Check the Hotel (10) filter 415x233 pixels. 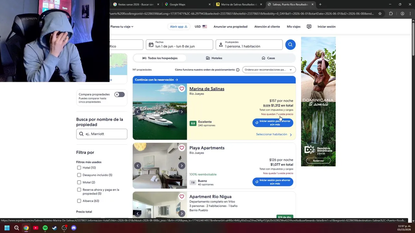click(79, 168)
